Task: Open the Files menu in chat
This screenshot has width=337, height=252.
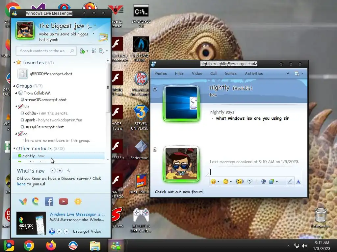Action: tap(179, 73)
